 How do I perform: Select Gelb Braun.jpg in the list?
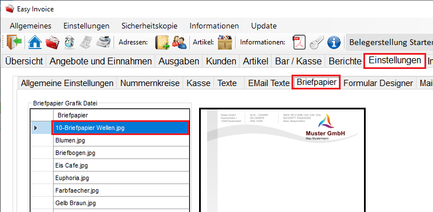[122, 203]
